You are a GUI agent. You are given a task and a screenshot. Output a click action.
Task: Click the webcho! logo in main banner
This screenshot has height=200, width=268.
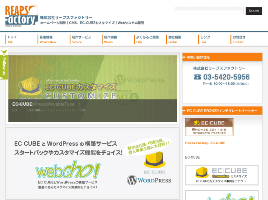pyautogui.click(x=68, y=170)
